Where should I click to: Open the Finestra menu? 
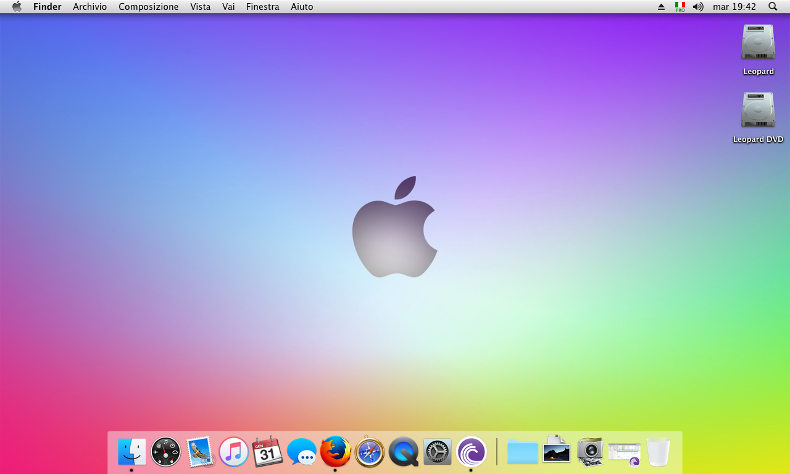coord(262,7)
